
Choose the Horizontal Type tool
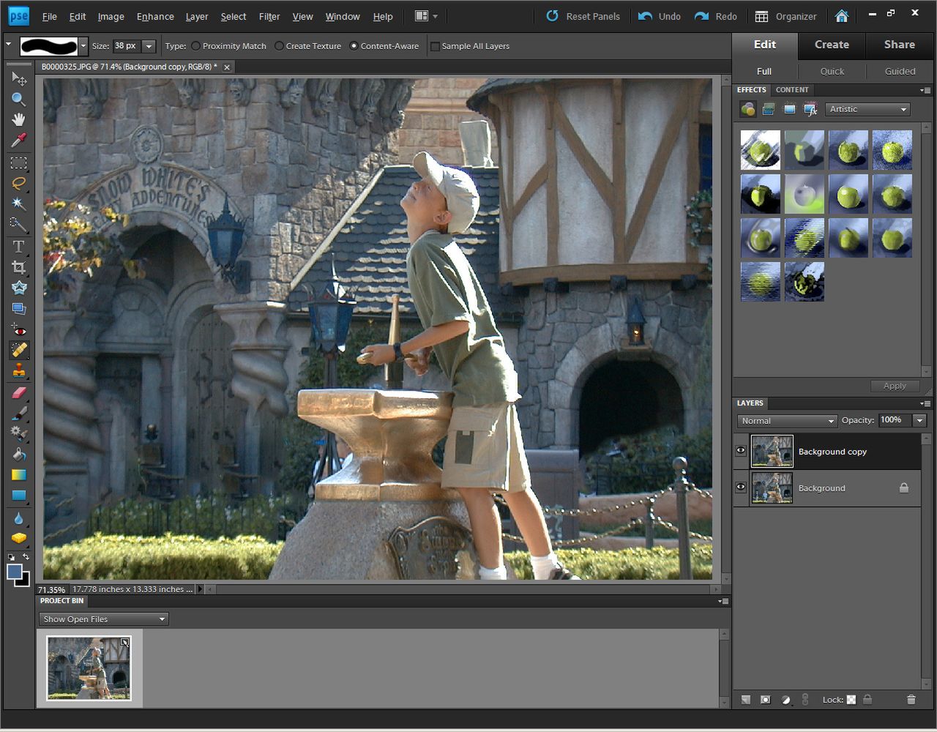coord(18,246)
